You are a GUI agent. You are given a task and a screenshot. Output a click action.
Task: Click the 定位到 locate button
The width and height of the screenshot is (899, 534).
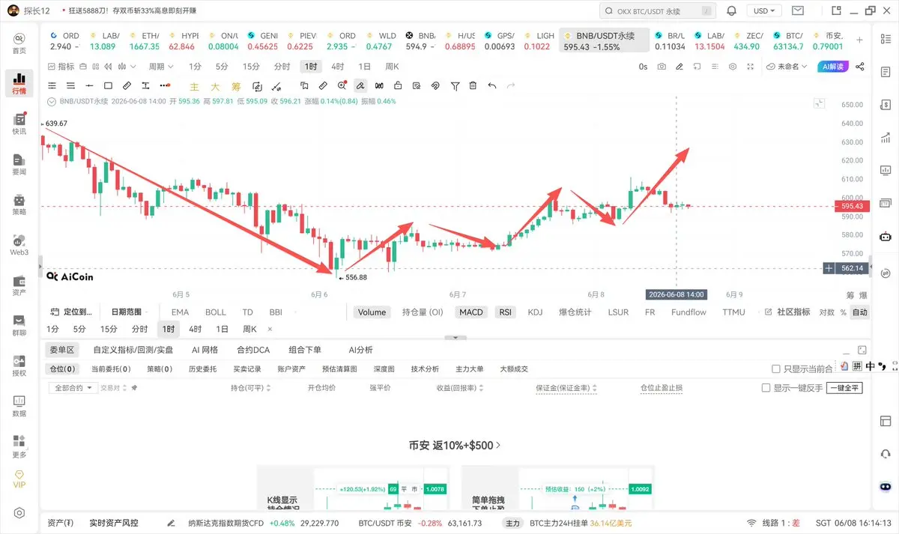(72, 312)
